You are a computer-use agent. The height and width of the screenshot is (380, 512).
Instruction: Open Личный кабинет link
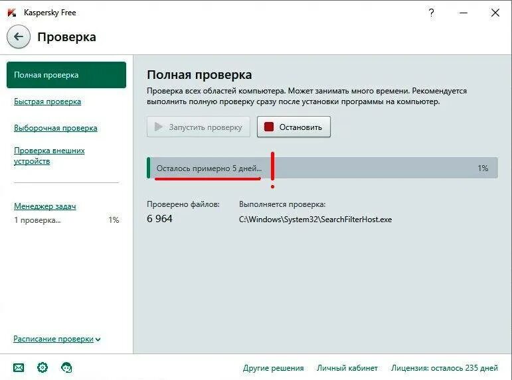point(347,368)
